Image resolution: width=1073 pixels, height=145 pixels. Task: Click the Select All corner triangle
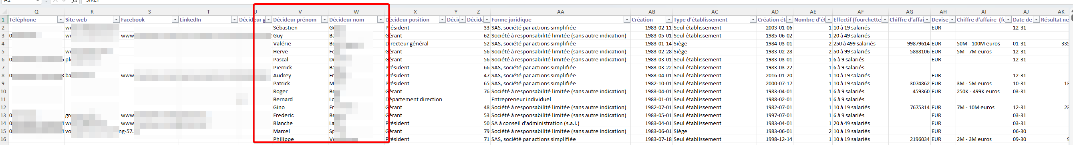pos(4,12)
